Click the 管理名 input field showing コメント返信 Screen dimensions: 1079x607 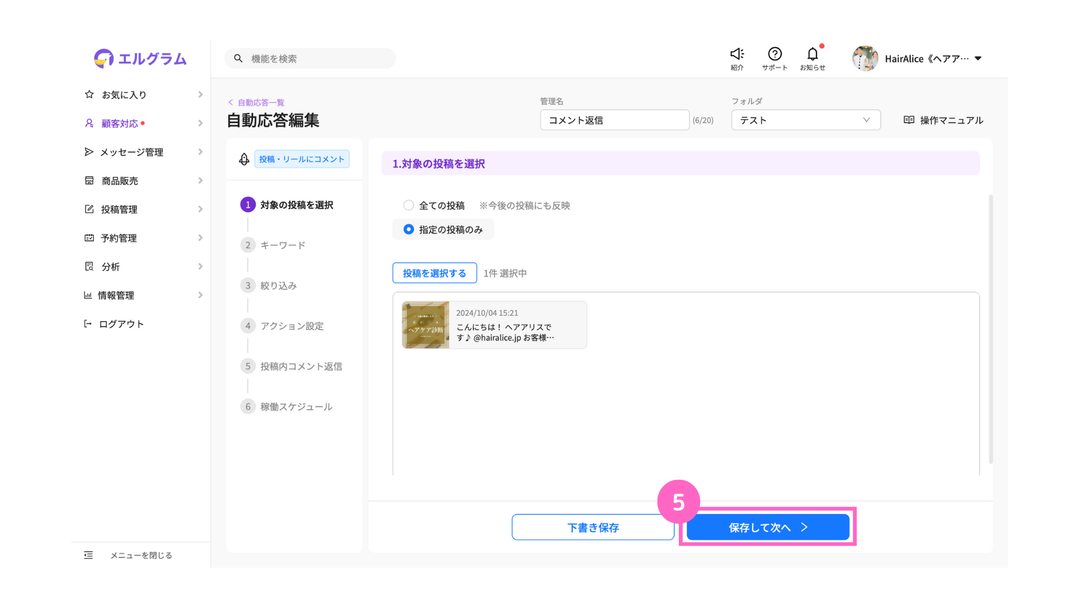614,120
